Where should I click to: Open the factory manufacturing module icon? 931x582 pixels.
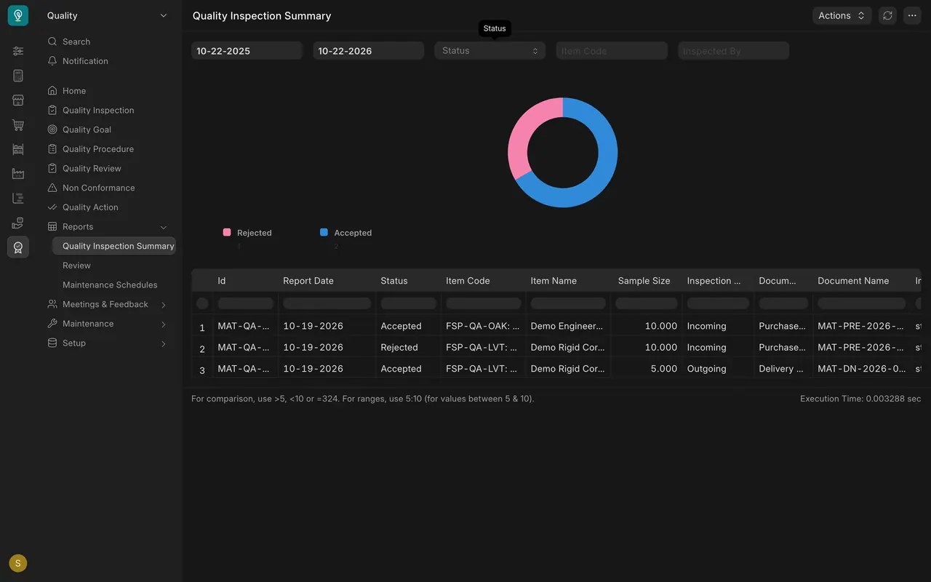coord(18,174)
